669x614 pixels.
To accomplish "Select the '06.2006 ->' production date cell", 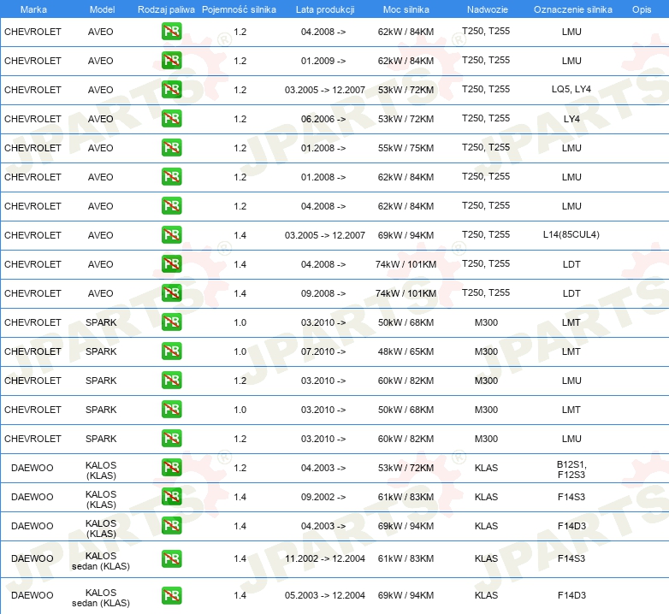I will [x=323, y=119].
